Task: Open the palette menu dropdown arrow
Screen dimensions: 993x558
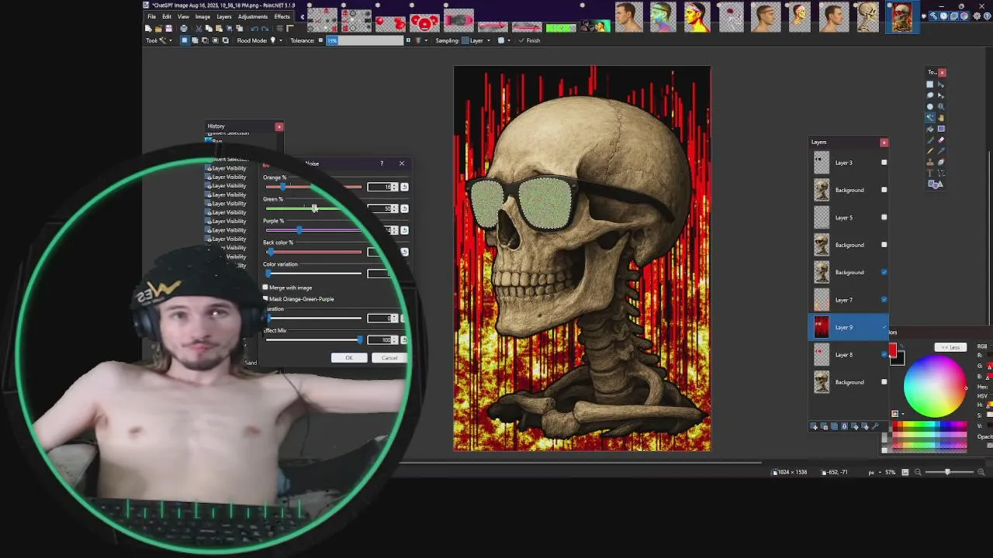Action: (903, 414)
